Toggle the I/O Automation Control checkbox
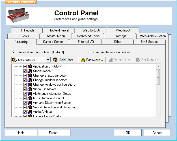The image size is (177, 141). tap(25, 98)
